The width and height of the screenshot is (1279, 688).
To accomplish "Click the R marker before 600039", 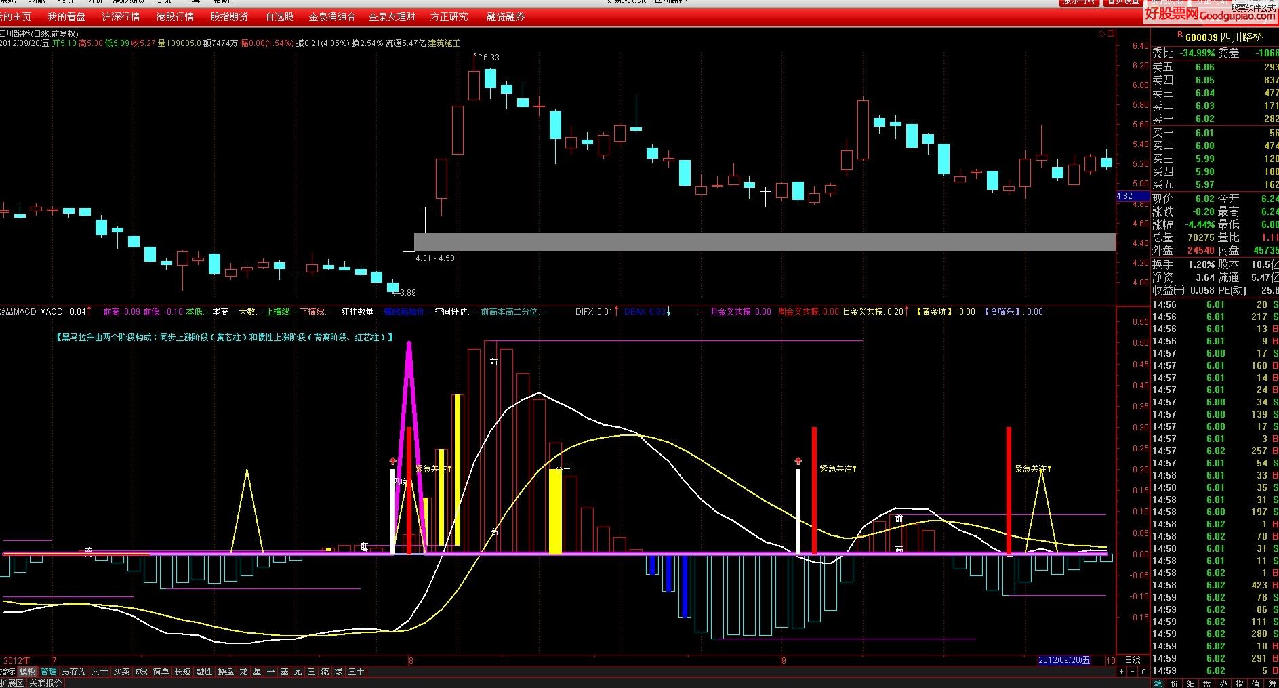I will pyautogui.click(x=1179, y=34).
